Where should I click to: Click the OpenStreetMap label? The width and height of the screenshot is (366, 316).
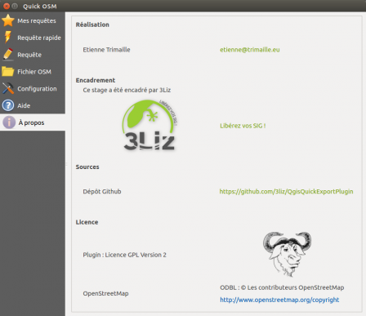coord(105,294)
